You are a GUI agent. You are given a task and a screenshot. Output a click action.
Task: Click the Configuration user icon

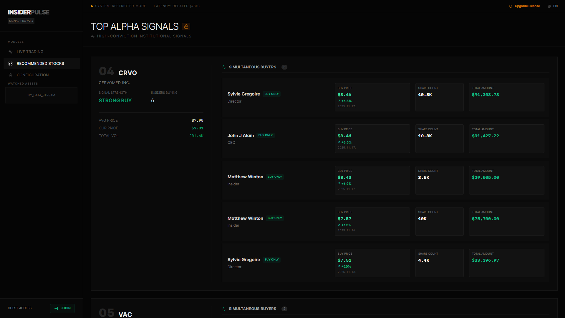pos(11,75)
